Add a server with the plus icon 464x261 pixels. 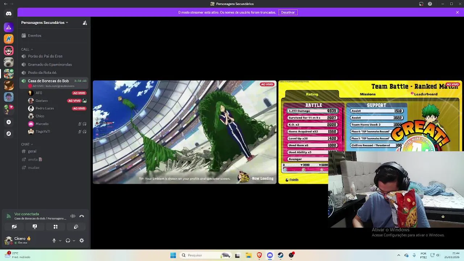tap(9, 122)
